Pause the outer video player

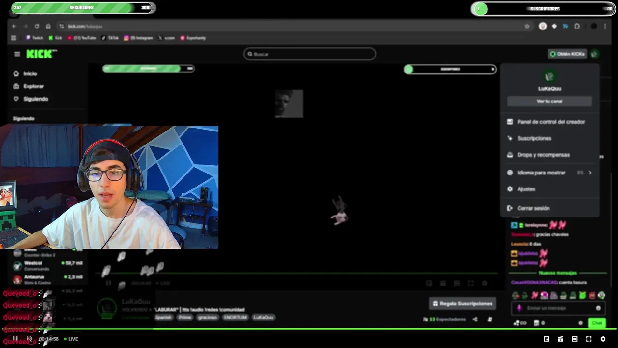[x=15, y=339]
